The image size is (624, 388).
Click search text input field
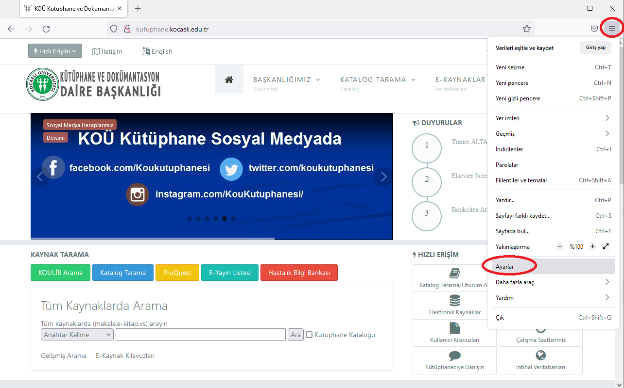tap(200, 335)
